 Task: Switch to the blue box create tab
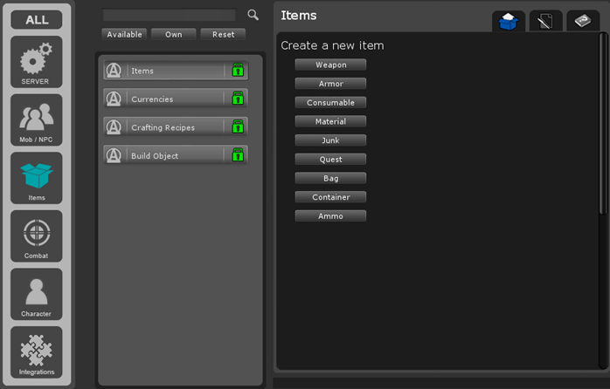pyautogui.click(x=509, y=21)
